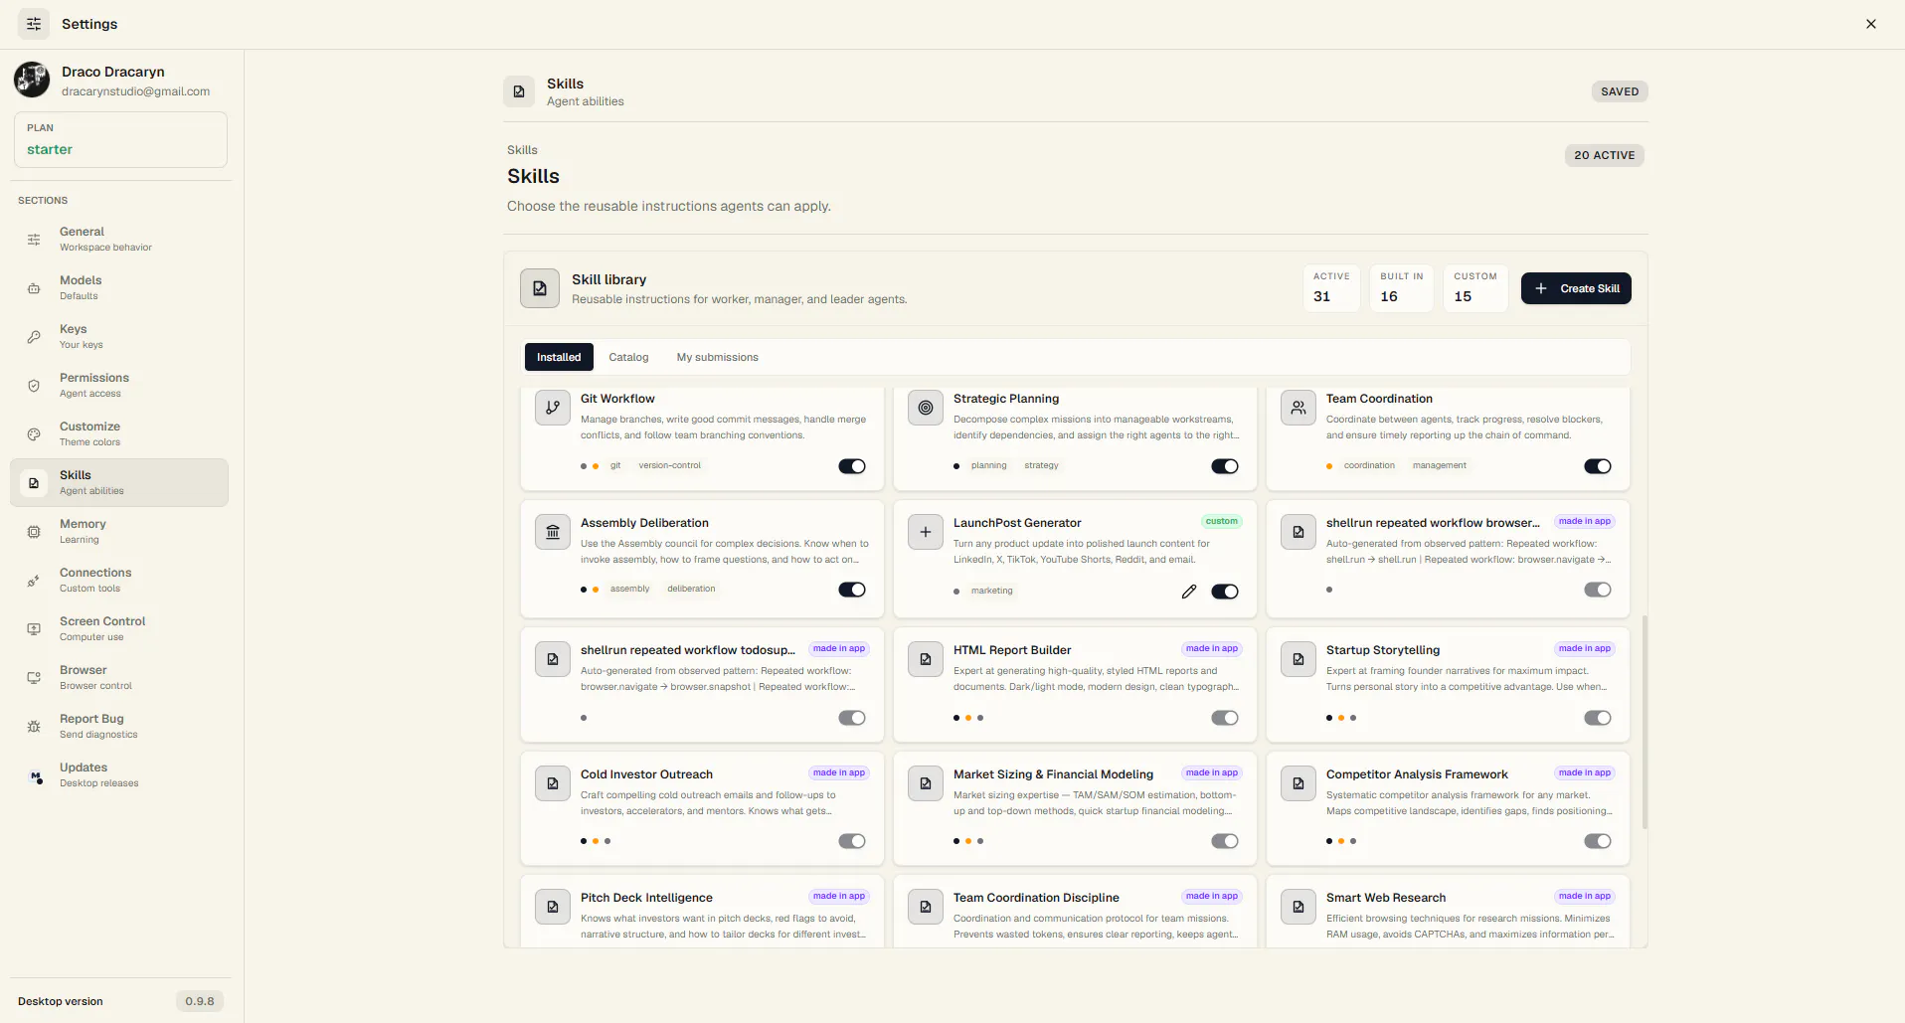Click the LaunchPost Generator plus icon
The image size is (1905, 1023).
[926, 532]
